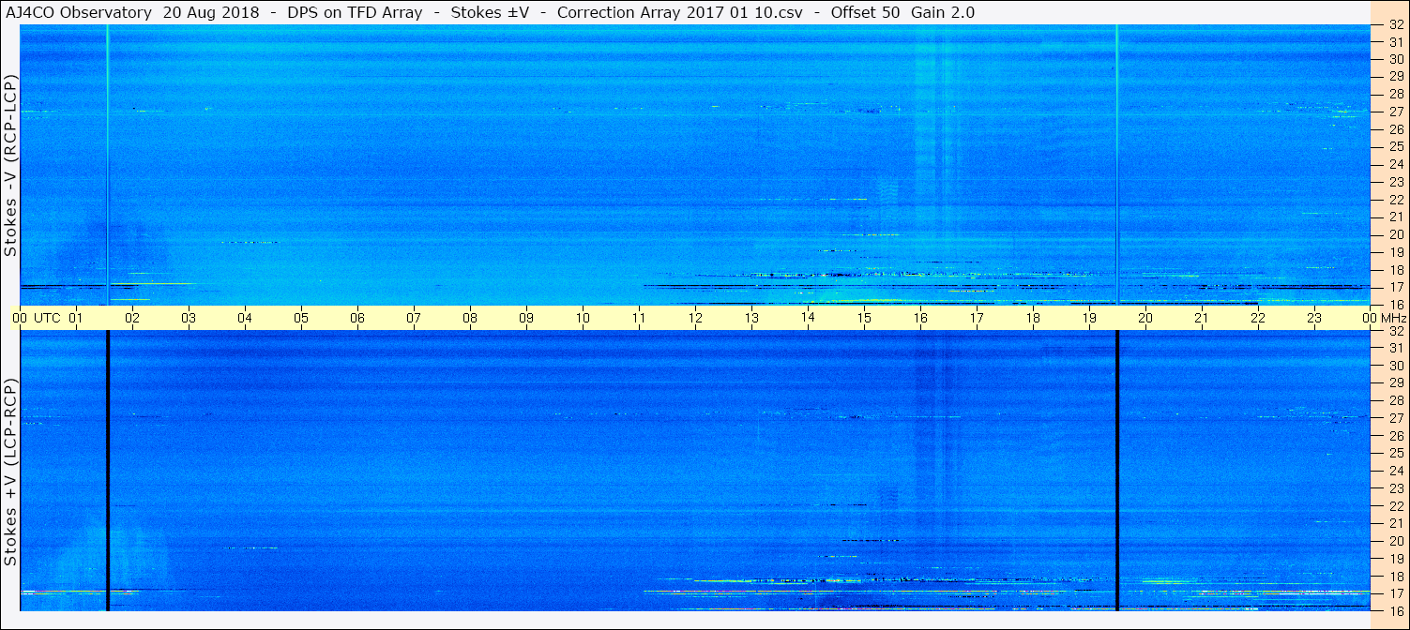Select the 15 hour mark on time axis
1410x630 pixels.
[864, 318]
